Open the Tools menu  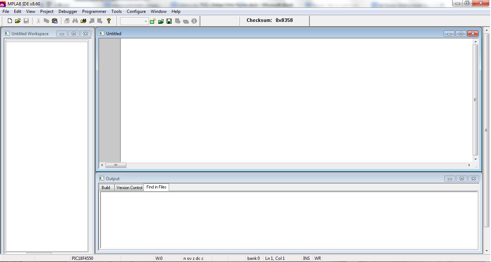(x=116, y=11)
